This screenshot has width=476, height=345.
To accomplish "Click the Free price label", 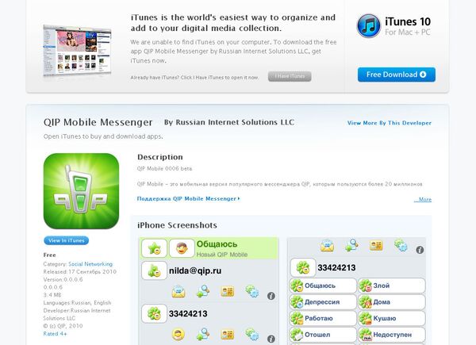I will point(49,255).
